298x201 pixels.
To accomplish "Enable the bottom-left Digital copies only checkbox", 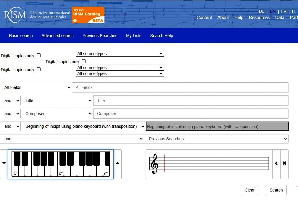I will [x=38, y=69].
